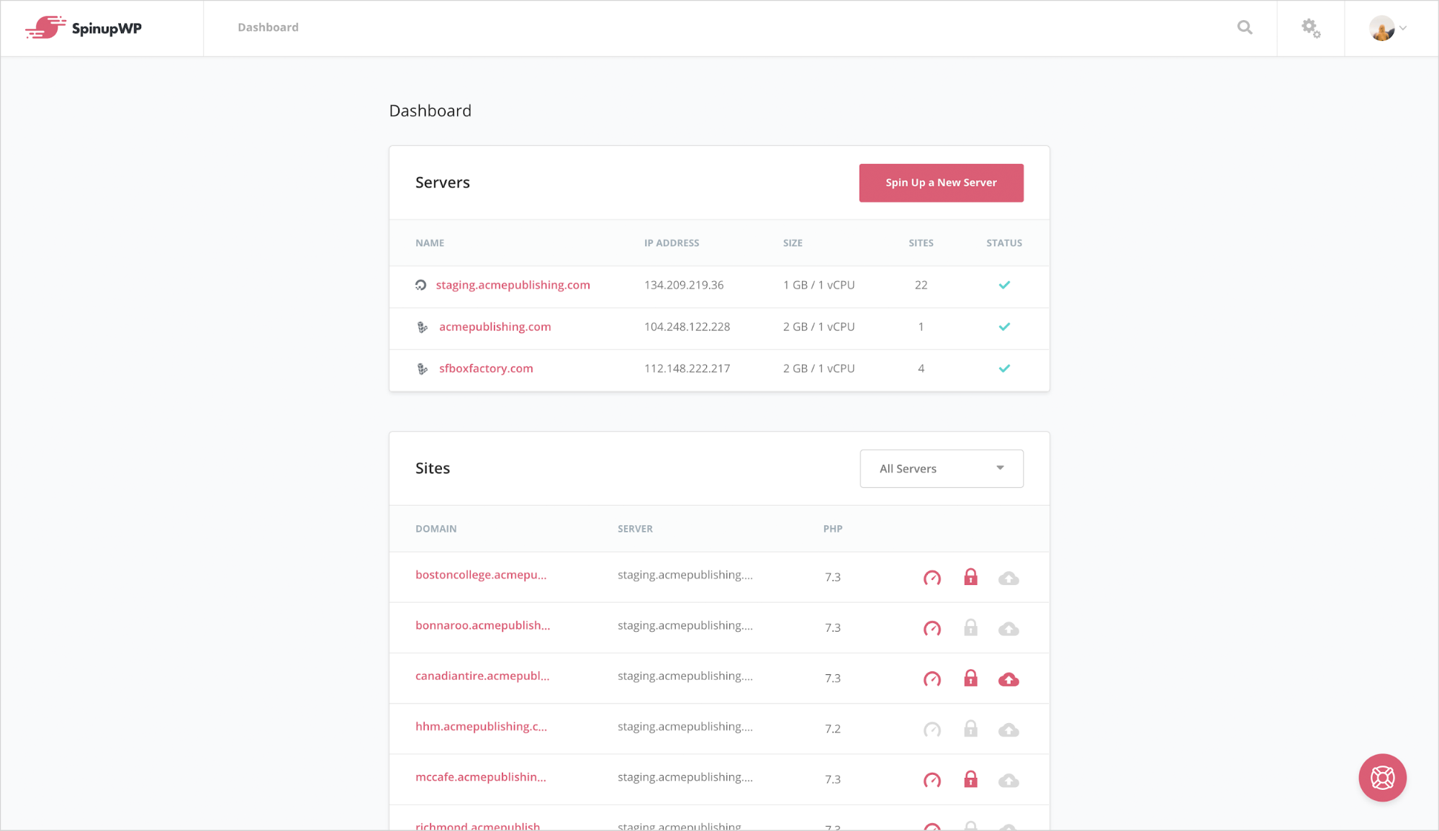Click the grey gauge icon for hhm site
The width and height of the screenshot is (1439, 831).
932,730
